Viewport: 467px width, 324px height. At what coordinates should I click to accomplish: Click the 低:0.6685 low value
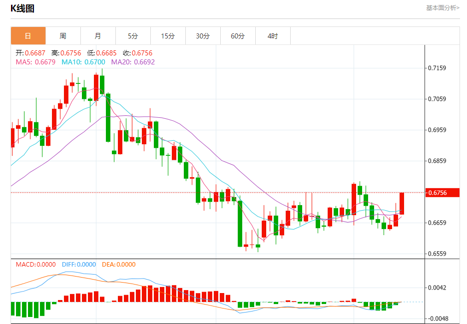click(x=101, y=53)
